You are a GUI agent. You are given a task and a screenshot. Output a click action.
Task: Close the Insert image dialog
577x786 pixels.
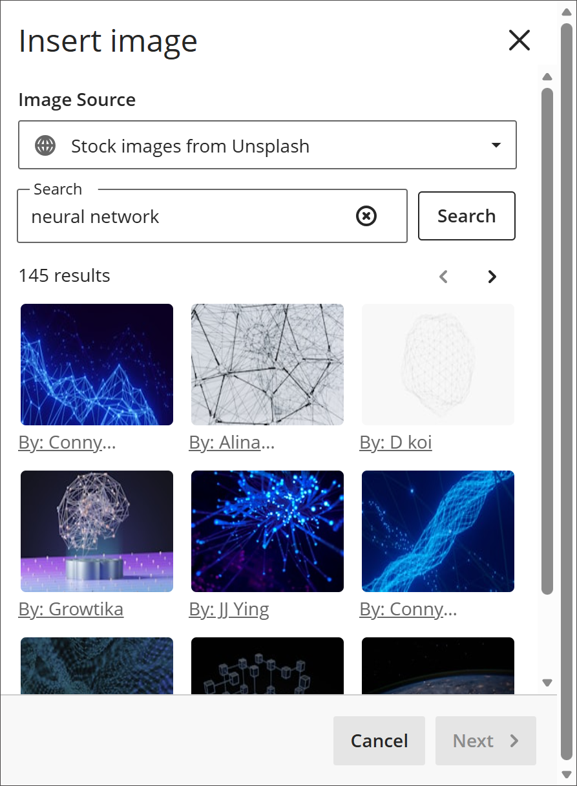tap(519, 40)
